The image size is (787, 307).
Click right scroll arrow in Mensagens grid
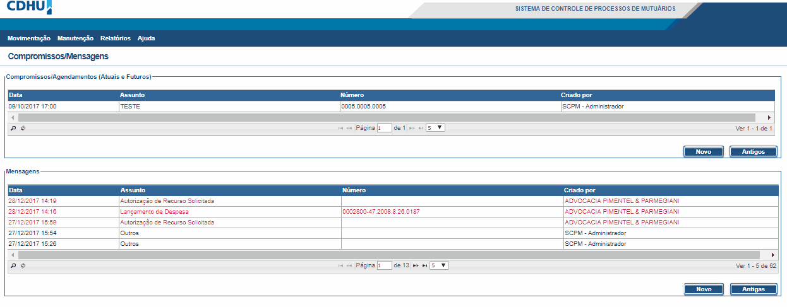(x=773, y=255)
